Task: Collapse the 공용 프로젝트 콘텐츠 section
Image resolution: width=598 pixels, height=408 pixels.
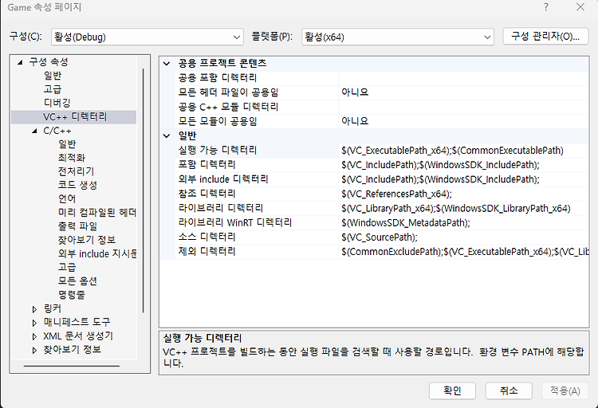Action: tap(167, 63)
